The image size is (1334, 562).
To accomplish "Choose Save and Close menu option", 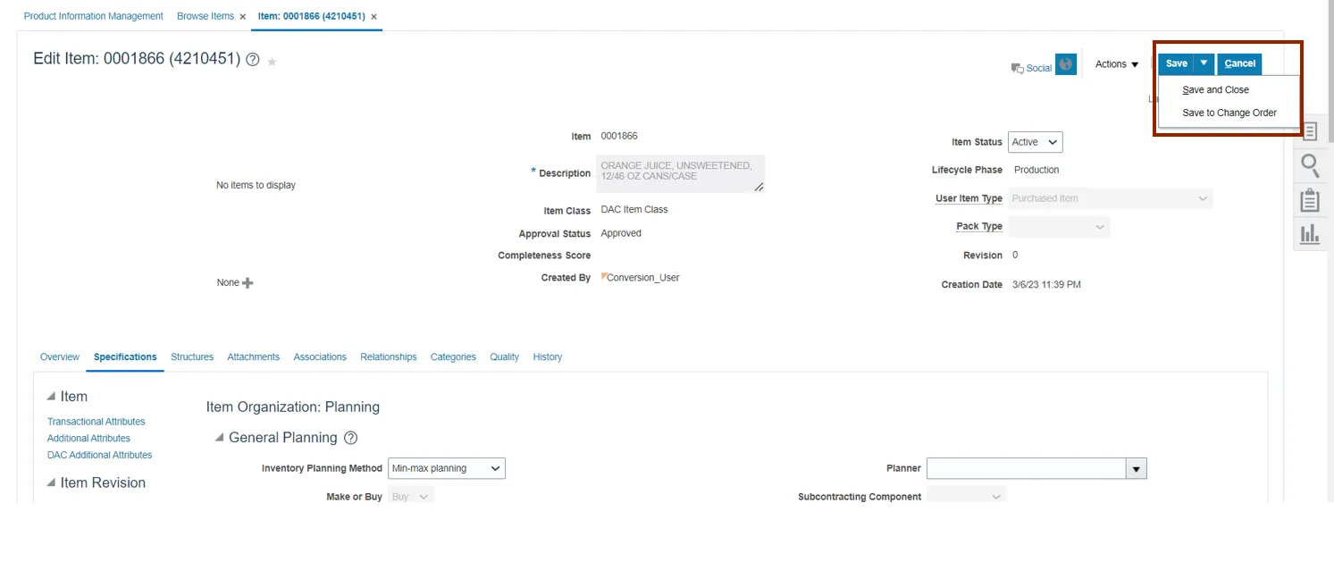I will pos(1215,90).
